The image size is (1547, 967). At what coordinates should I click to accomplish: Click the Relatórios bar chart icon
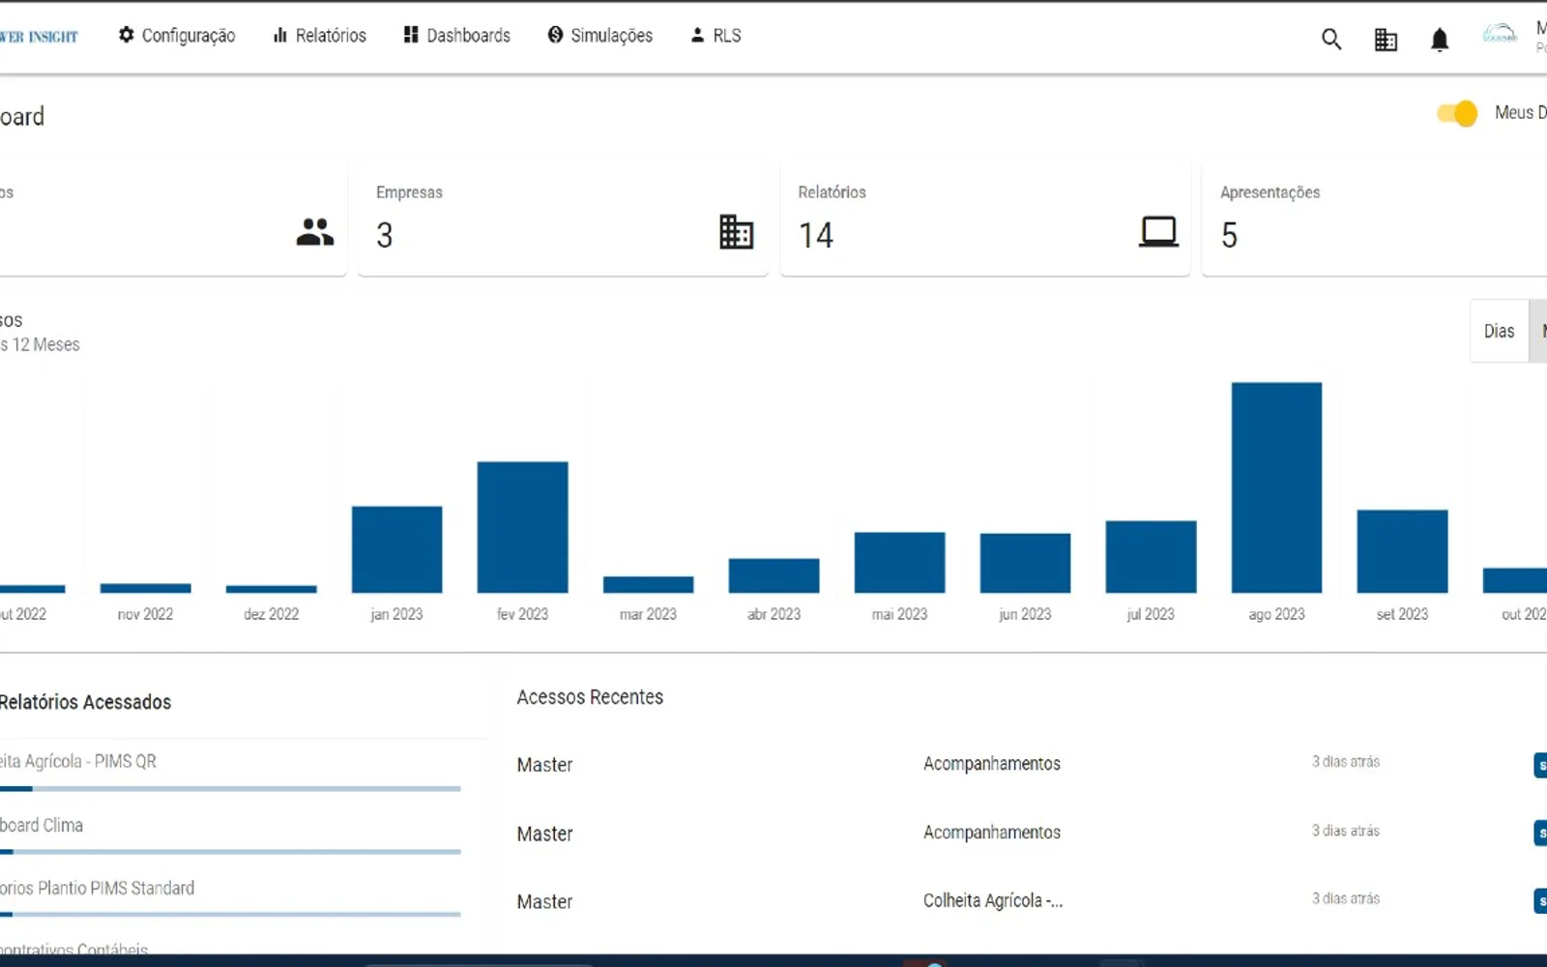click(x=280, y=35)
